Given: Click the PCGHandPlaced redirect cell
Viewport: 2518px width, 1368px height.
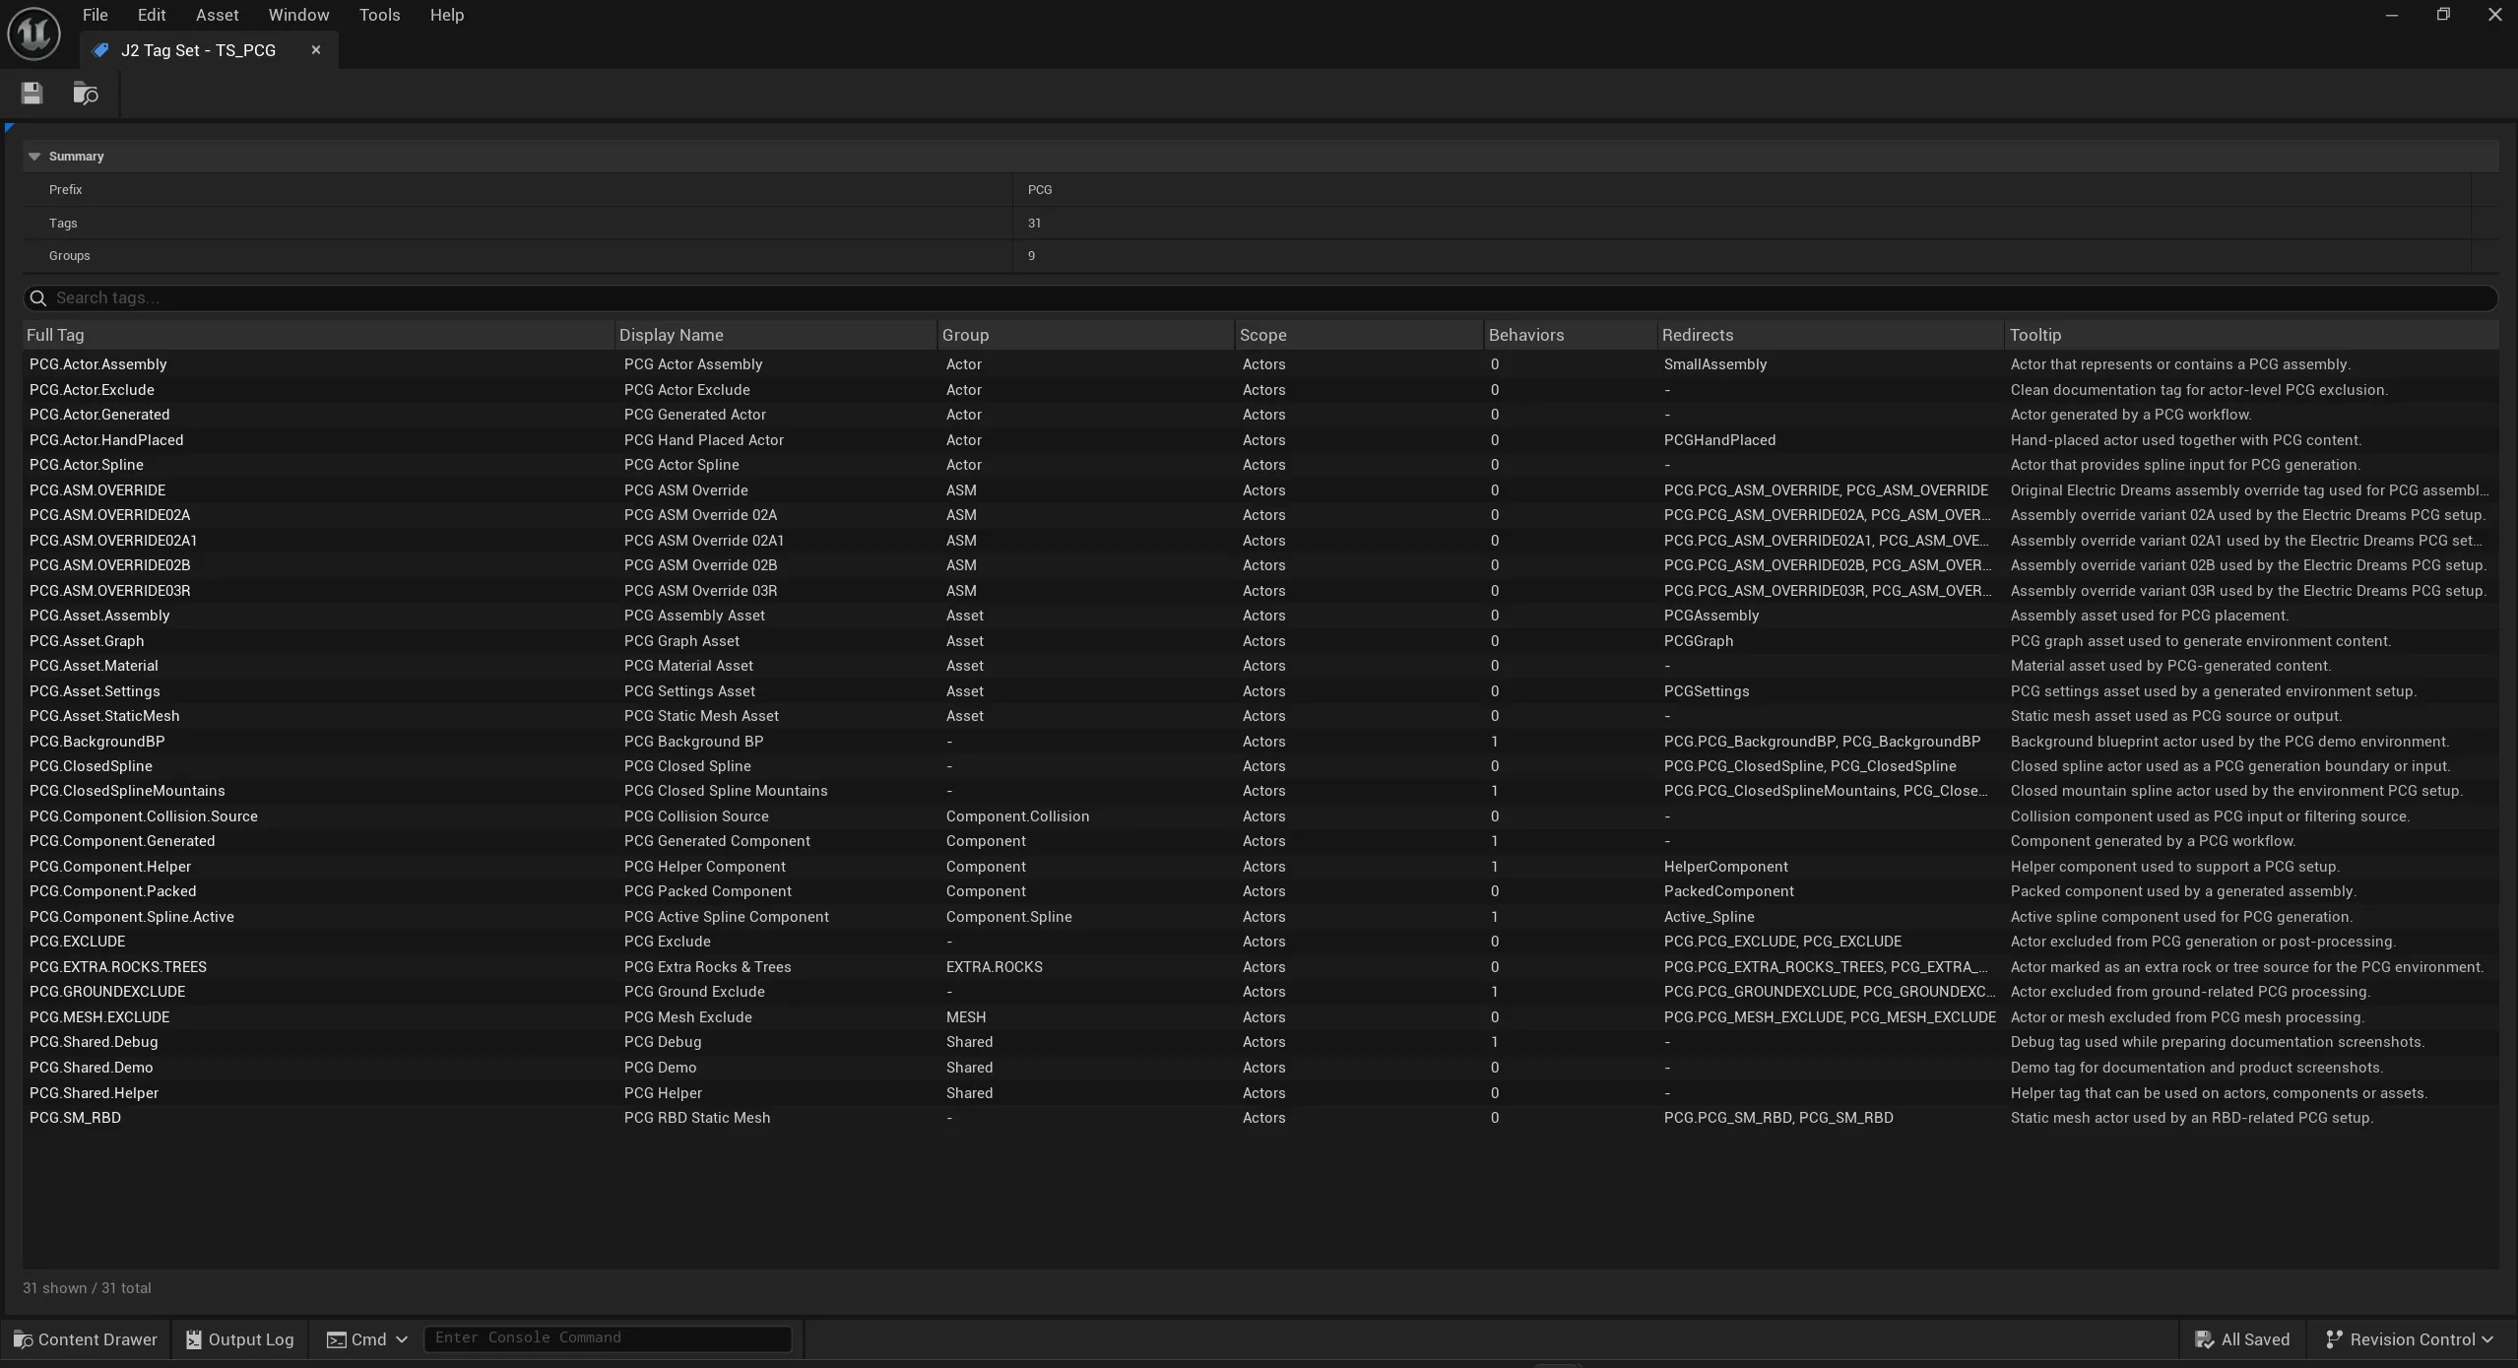Looking at the screenshot, I should point(1720,440).
